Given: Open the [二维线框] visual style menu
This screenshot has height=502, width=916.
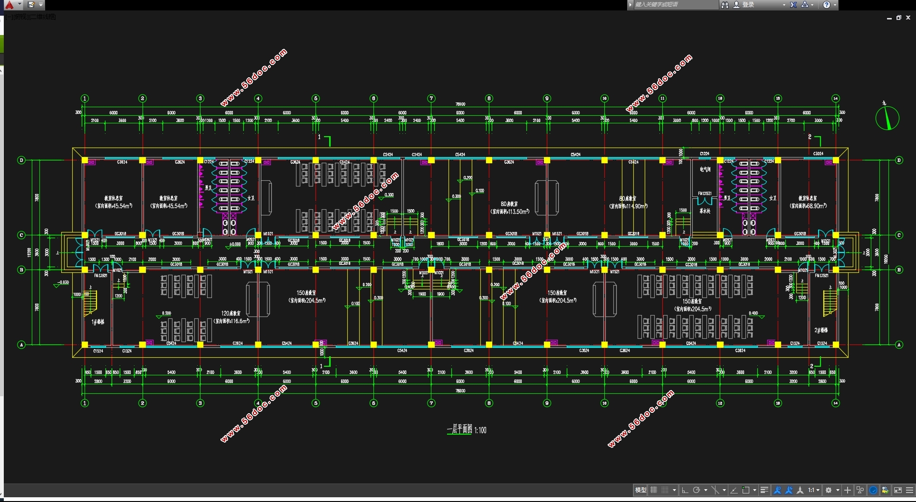Looking at the screenshot, I should click(42, 17).
